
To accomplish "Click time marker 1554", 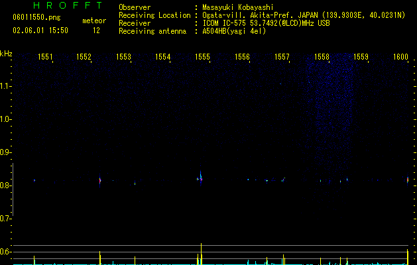I will pyautogui.click(x=163, y=56).
